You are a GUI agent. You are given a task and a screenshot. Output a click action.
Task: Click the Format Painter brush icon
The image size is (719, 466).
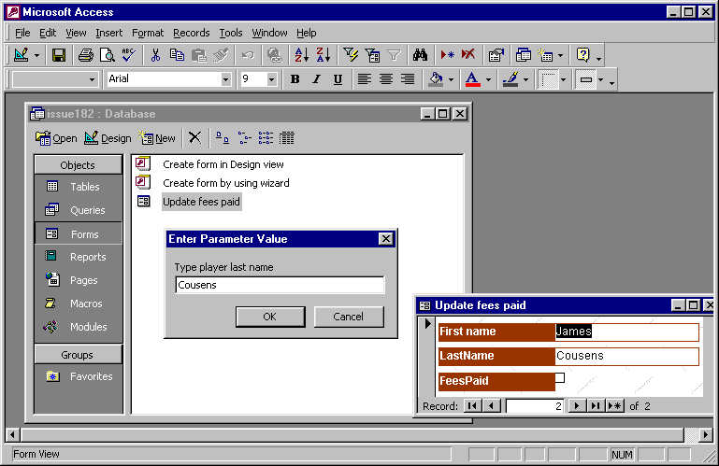(x=221, y=55)
